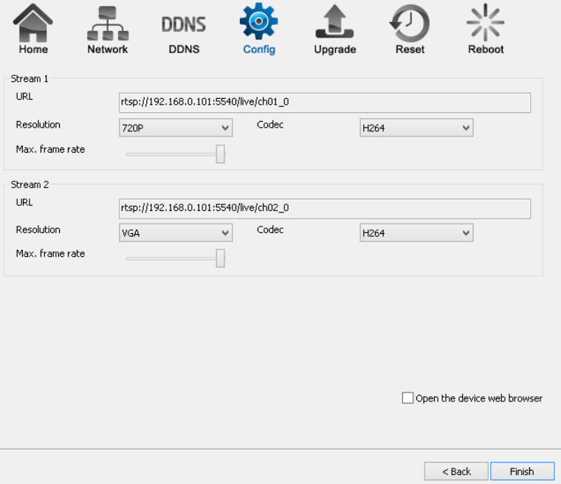Click the Stream 2 group label
Image resolution: width=561 pixels, height=484 pixels.
tap(30, 184)
